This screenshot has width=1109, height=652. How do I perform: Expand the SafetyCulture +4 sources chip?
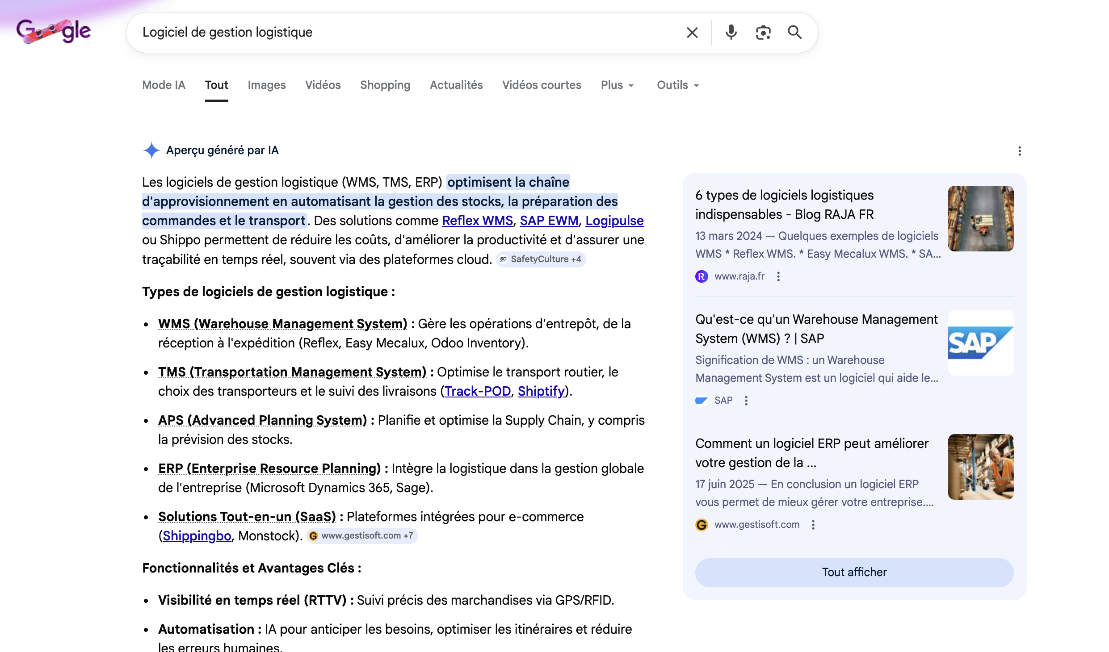click(541, 259)
